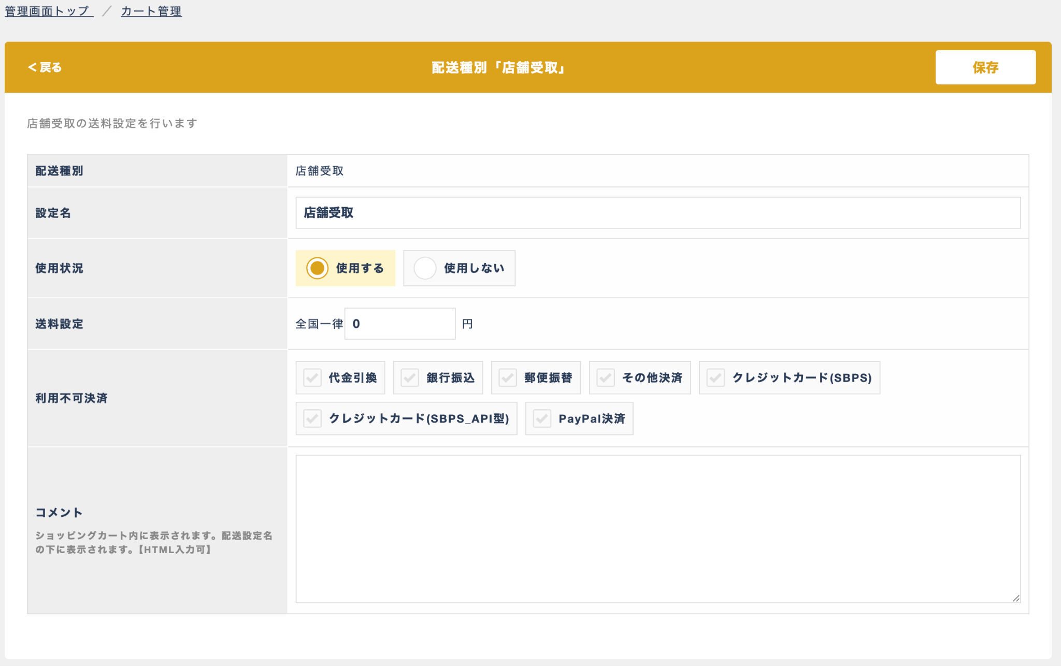Viewport: 1061px width, 666px height.
Task: Focus the 全国一律 shipping fee field
Action: point(399,324)
